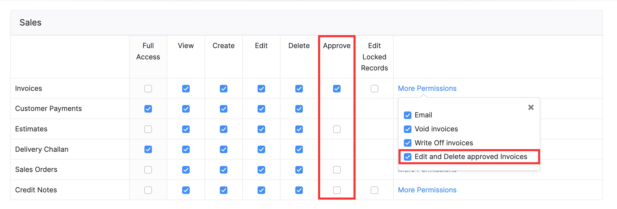This screenshot has height=209, width=617.
Task: Enable Edit Locked Records for Invoices
Action: 375,89
